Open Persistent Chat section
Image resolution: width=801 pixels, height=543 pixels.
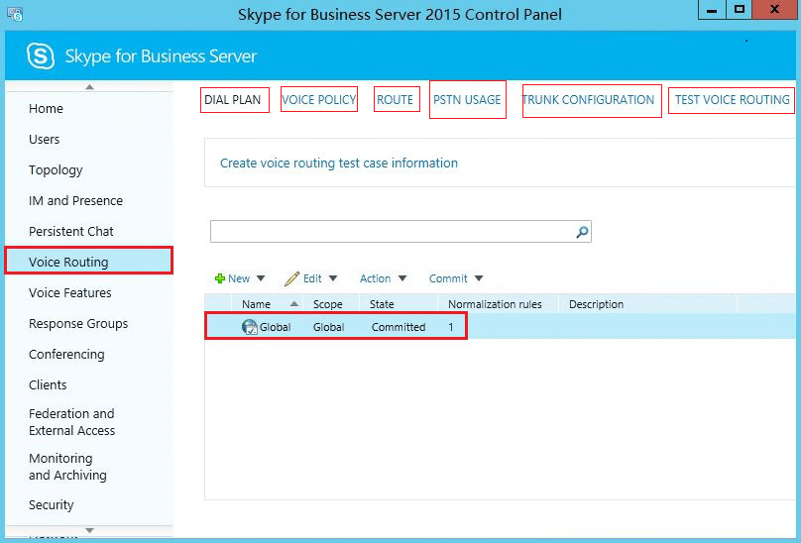coord(71,232)
